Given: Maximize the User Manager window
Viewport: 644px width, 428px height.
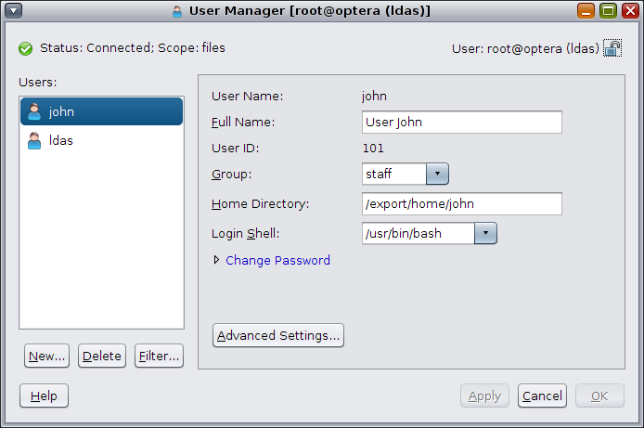Looking at the screenshot, I should coord(608,11).
